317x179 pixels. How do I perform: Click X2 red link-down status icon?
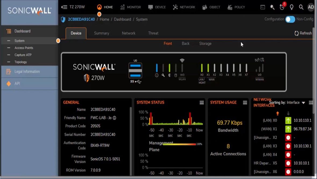tap(288, 138)
